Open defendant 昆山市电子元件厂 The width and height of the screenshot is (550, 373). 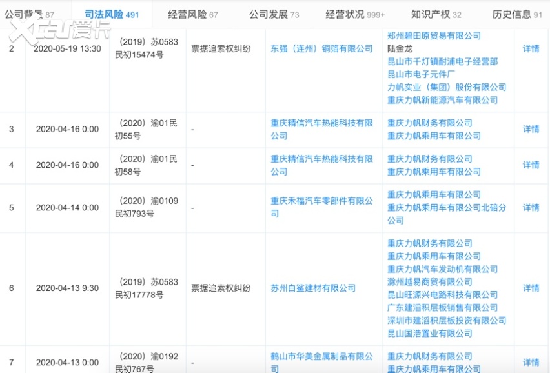point(422,74)
